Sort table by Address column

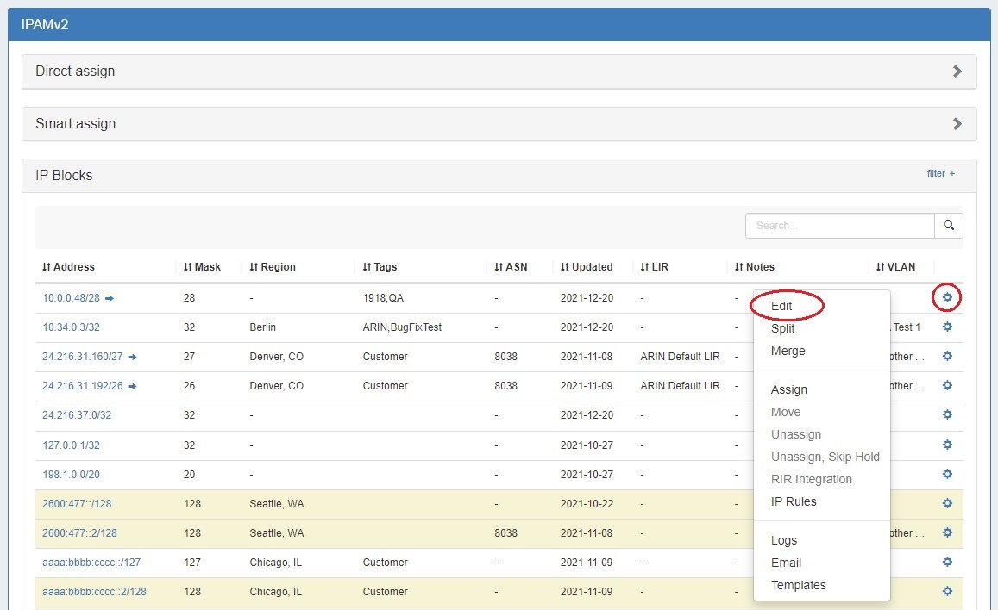click(x=68, y=267)
